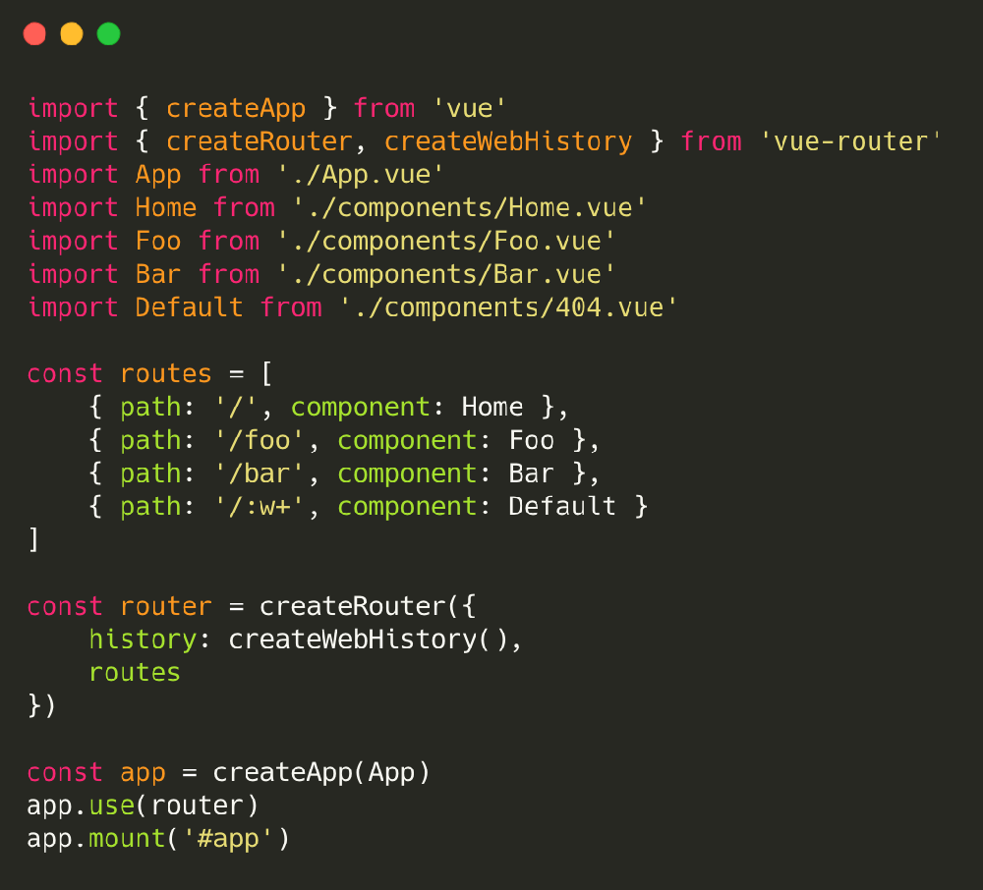Click the './components/404.vue' import path
983x890 pixels.
(508, 307)
